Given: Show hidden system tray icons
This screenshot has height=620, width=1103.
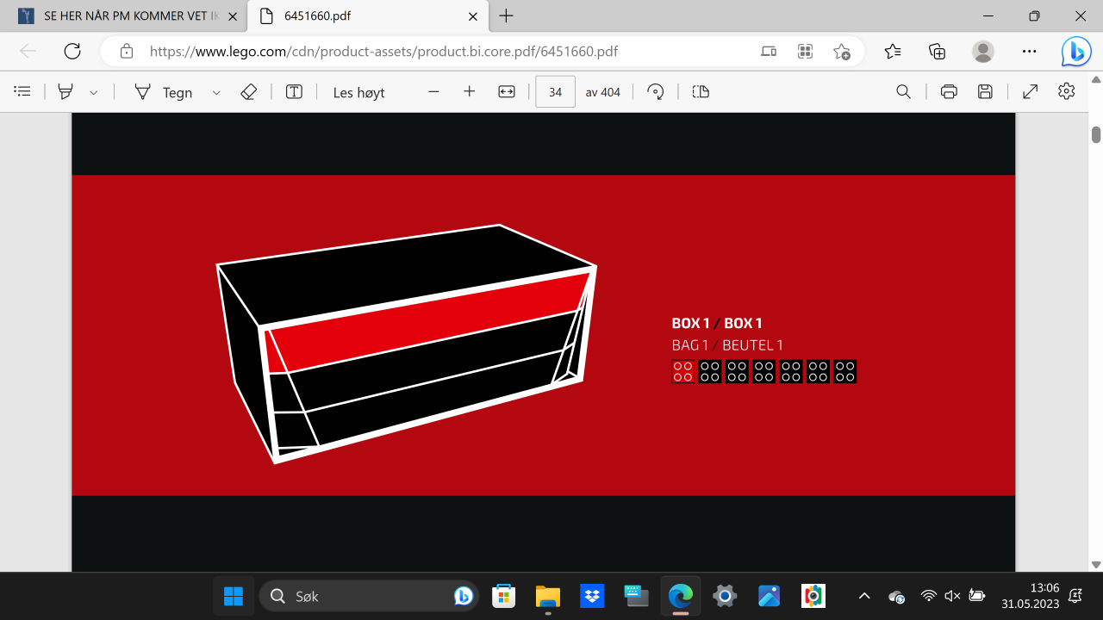Looking at the screenshot, I should point(864,596).
